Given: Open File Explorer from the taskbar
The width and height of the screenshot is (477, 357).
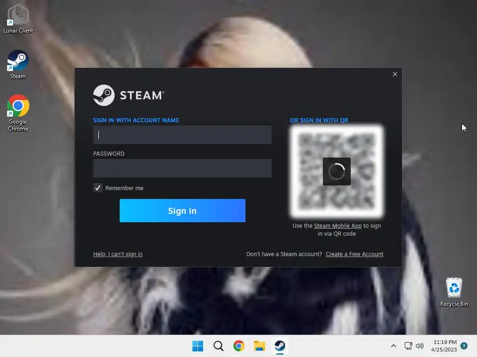Looking at the screenshot, I should [x=259, y=346].
